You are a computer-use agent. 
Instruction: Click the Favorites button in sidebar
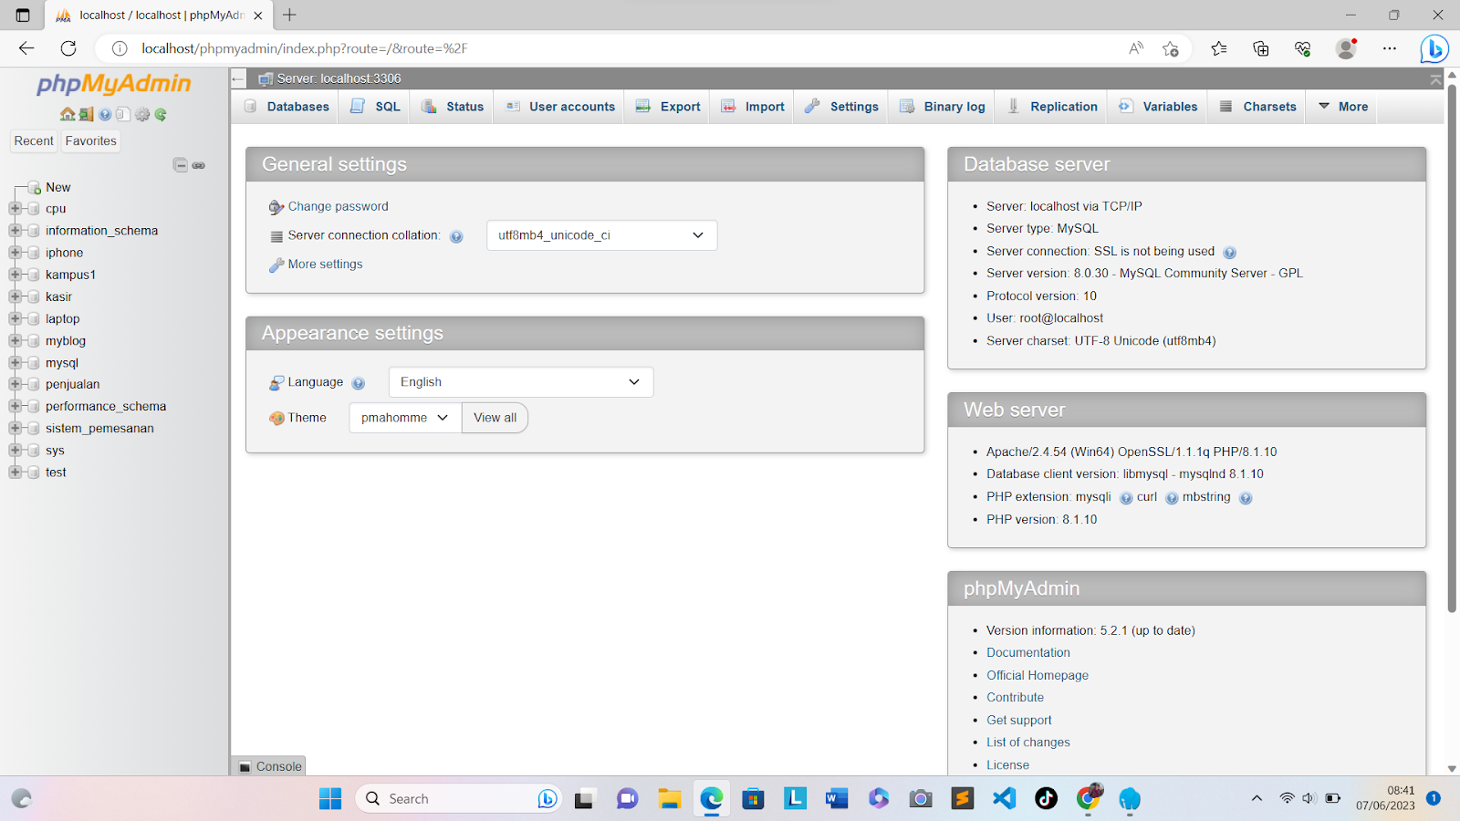pyautogui.click(x=91, y=140)
